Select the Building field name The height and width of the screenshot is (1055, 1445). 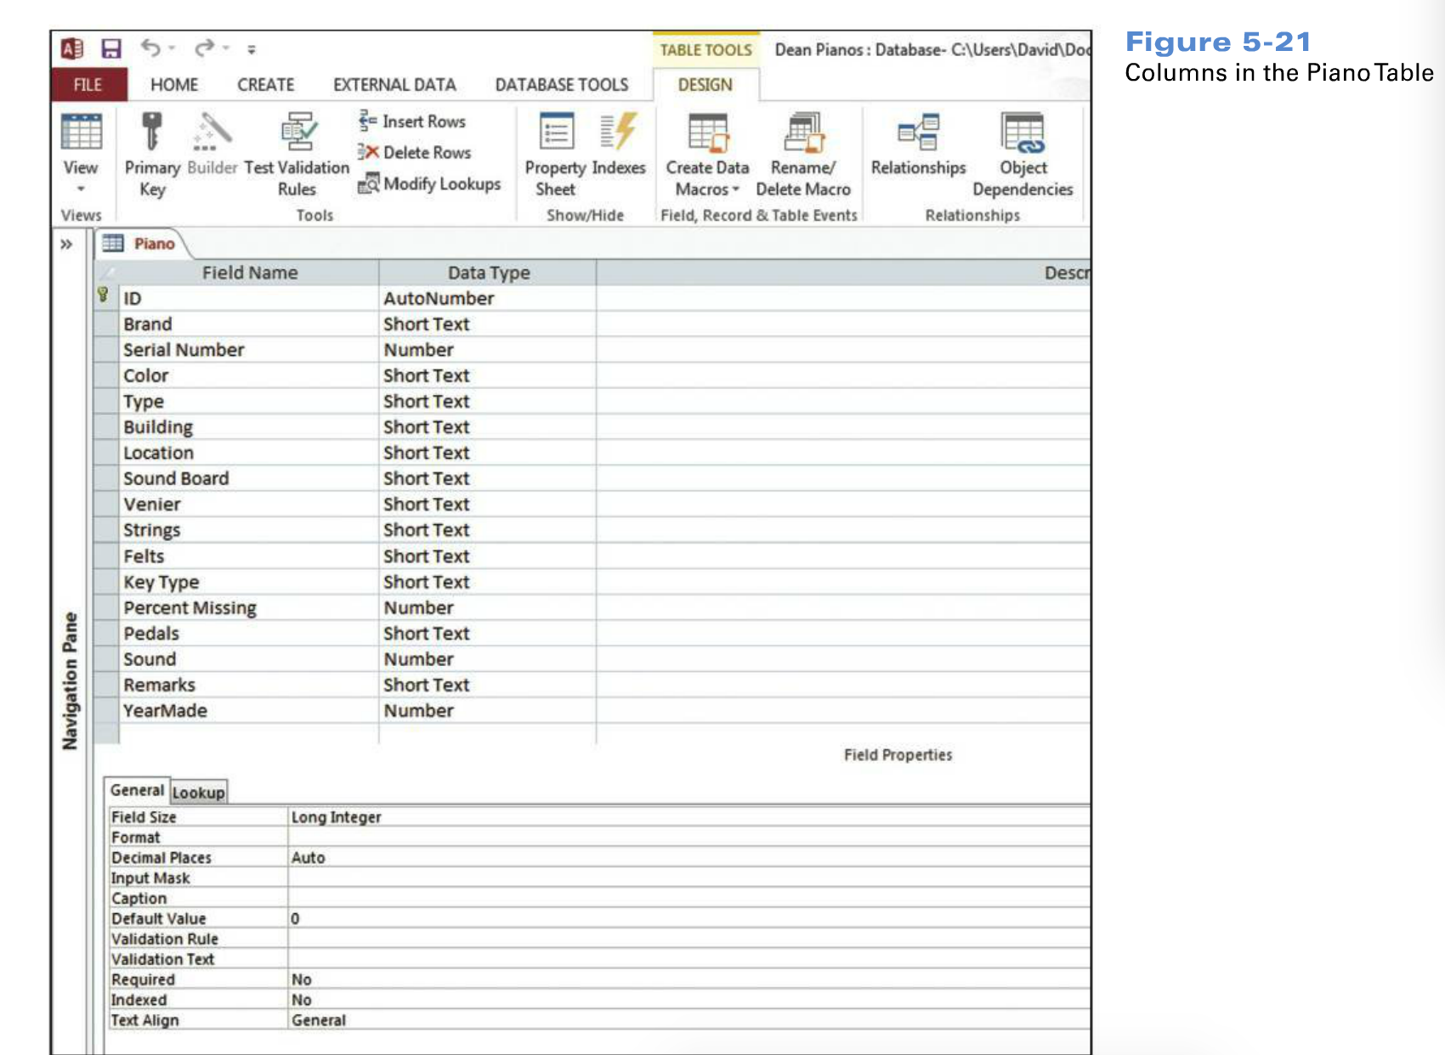249,427
